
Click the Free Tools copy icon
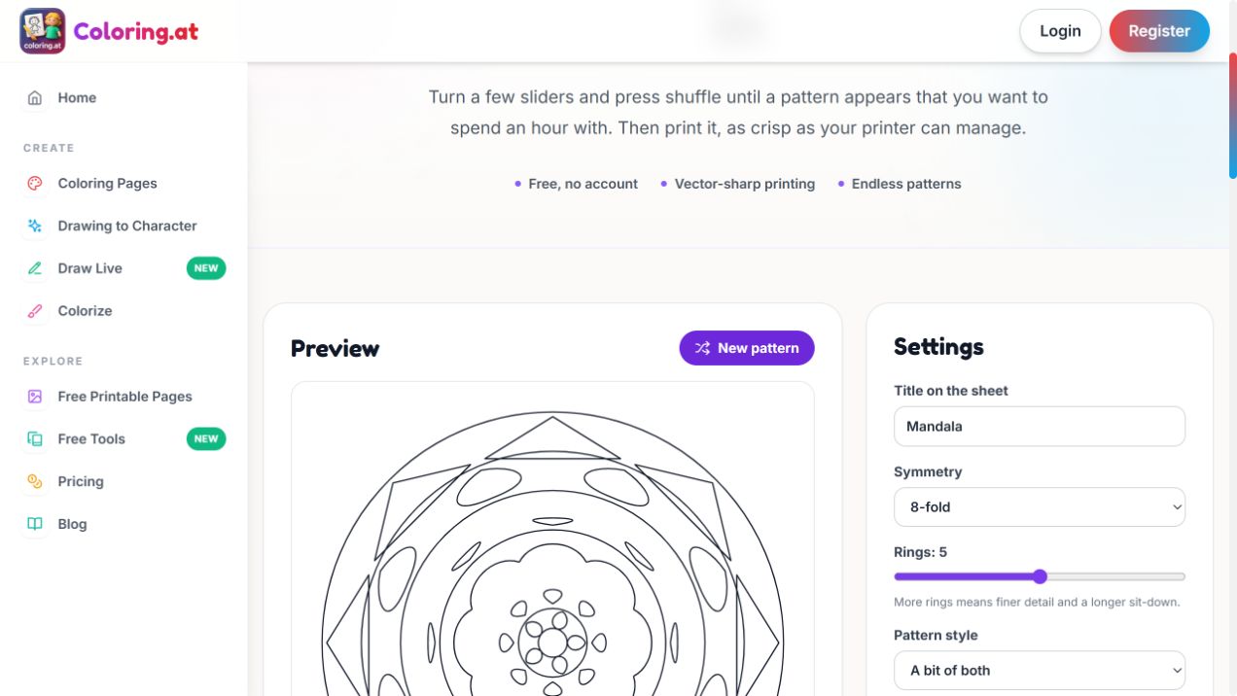coord(35,439)
